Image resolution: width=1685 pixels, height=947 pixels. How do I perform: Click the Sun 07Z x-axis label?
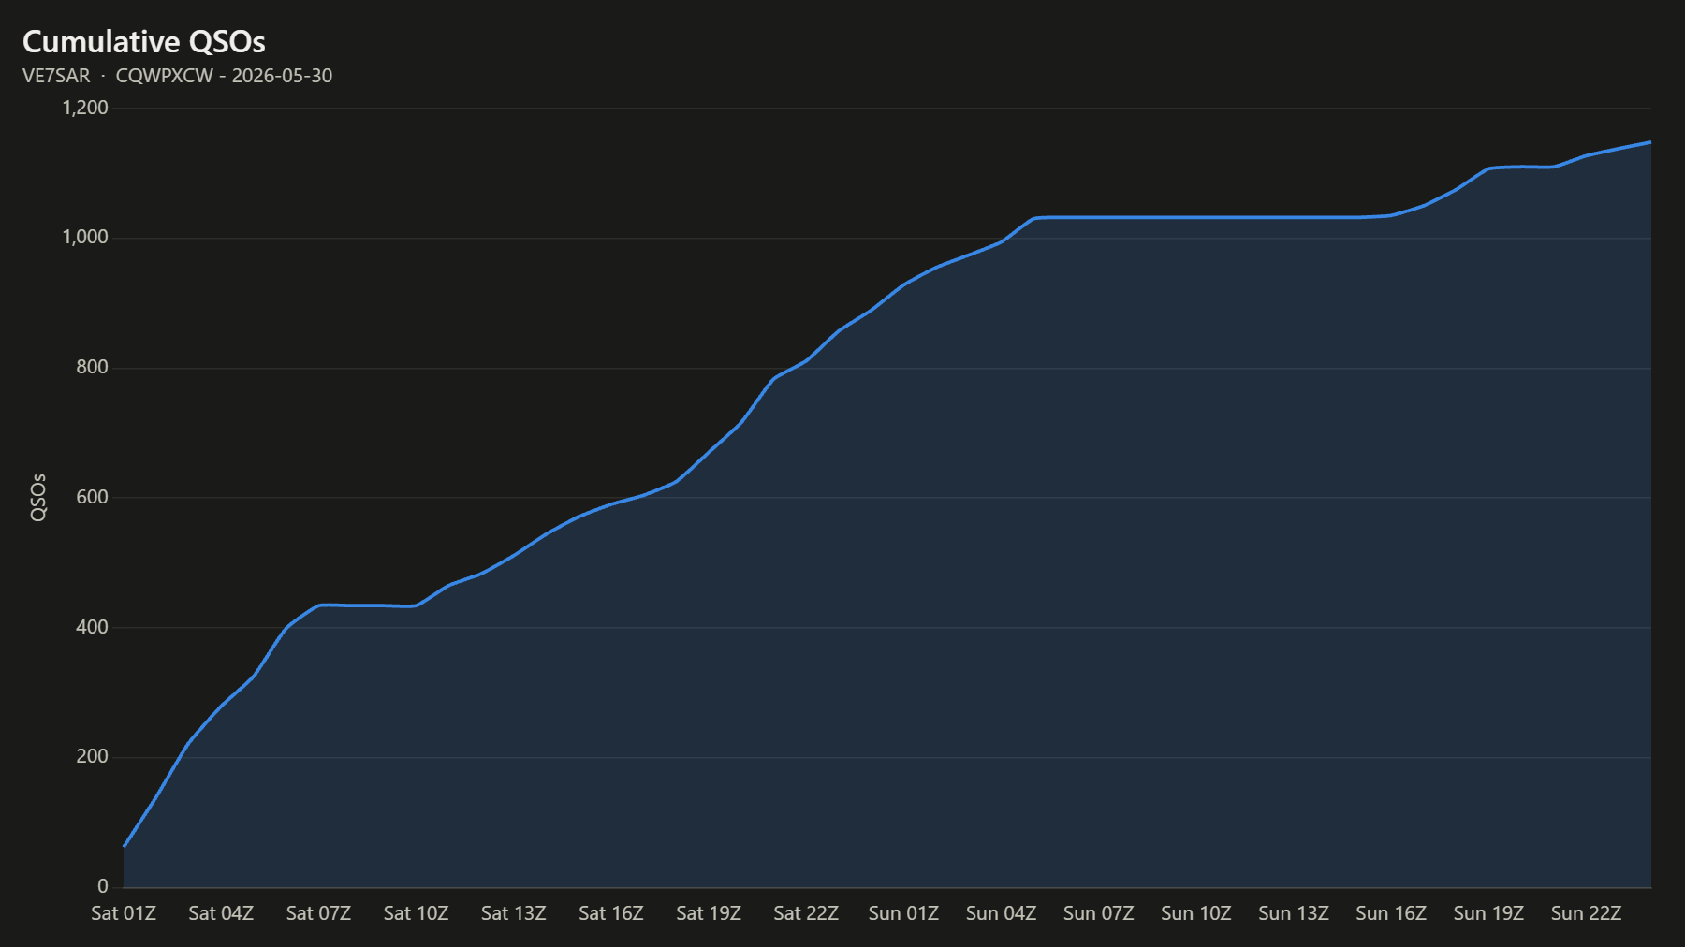pyautogui.click(x=1098, y=913)
